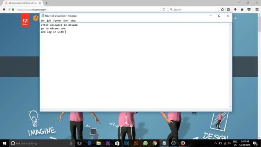Click the Cortana microphone icon
The image size is (261, 147).
[x=71, y=143]
